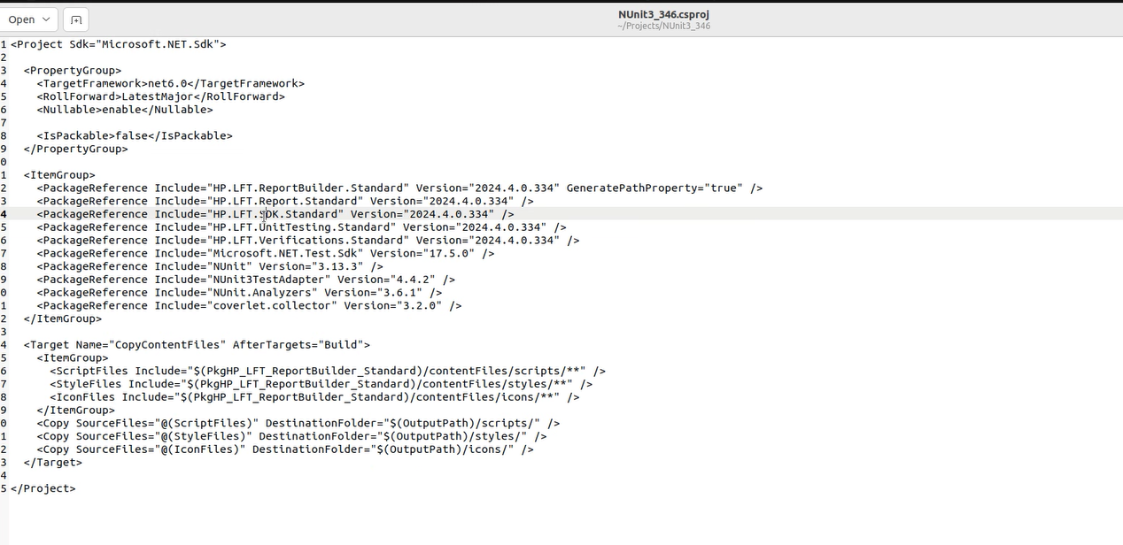This screenshot has height=545, width=1123.
Task: Click the new document tab icon
Action: pyautogui.click(x=76, y=19)
